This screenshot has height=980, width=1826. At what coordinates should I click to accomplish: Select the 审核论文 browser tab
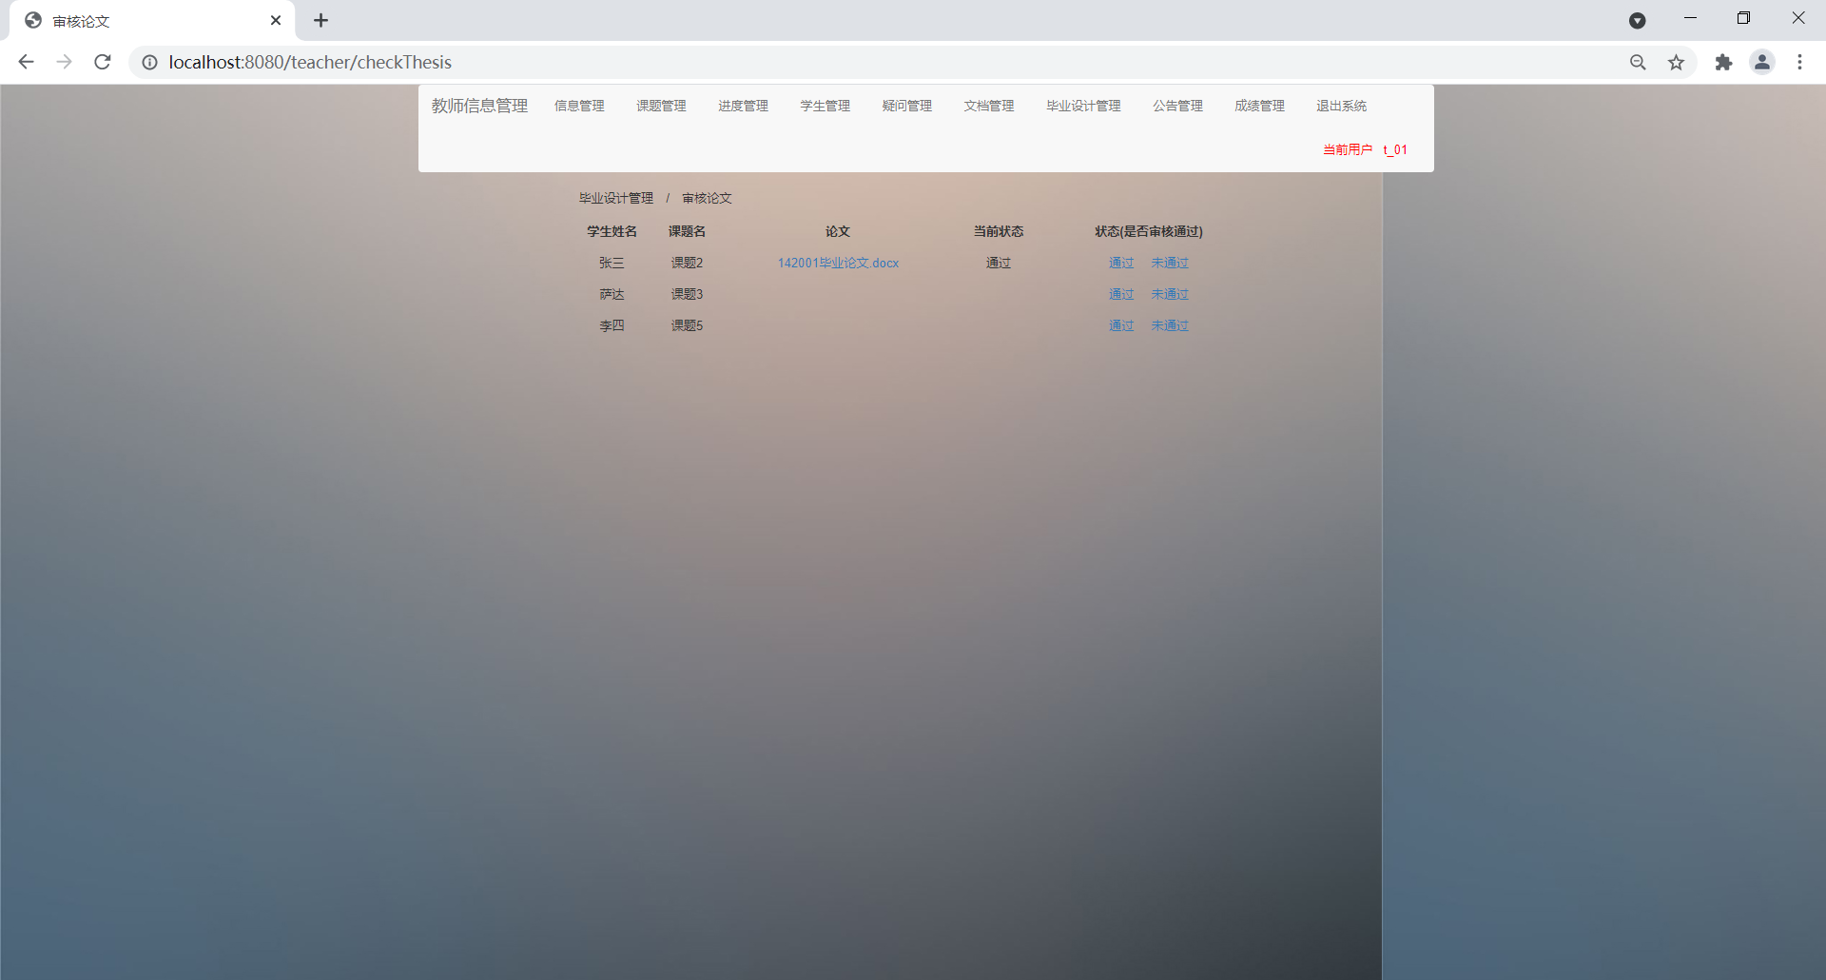pos(152,21)
